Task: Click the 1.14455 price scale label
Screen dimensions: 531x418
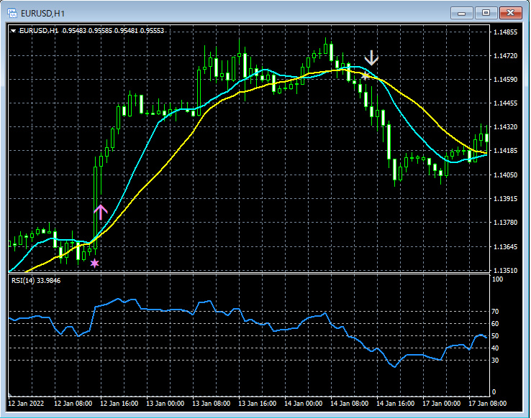Action: tap(506, 103)
